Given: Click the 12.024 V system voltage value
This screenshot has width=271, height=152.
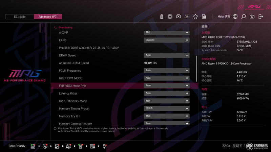Looking at the screenshot, I should pos(242,112).
